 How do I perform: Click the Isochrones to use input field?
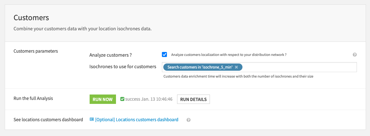click(x=259, y=67)
